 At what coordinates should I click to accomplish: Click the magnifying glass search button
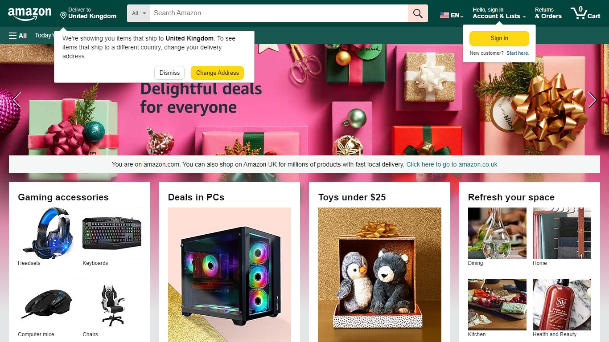[x=418, y=13]
